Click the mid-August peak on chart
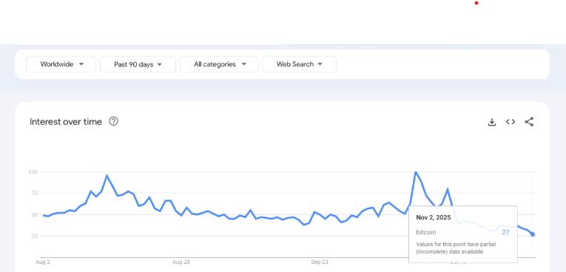Viewport: 566px width, 272px height. pyautogui.click(x=107, y=176)
